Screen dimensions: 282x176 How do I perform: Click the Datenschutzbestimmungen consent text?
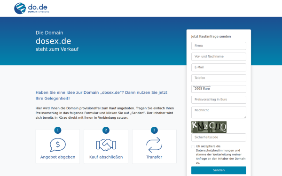tap(221, 154)
